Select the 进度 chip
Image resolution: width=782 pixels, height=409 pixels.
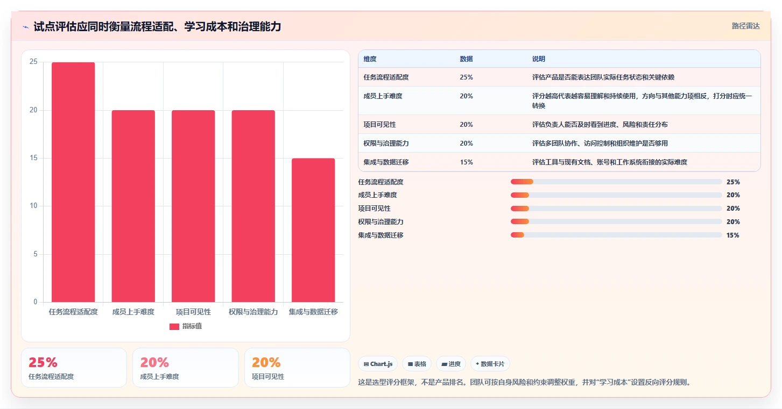(x=451, y=364)
